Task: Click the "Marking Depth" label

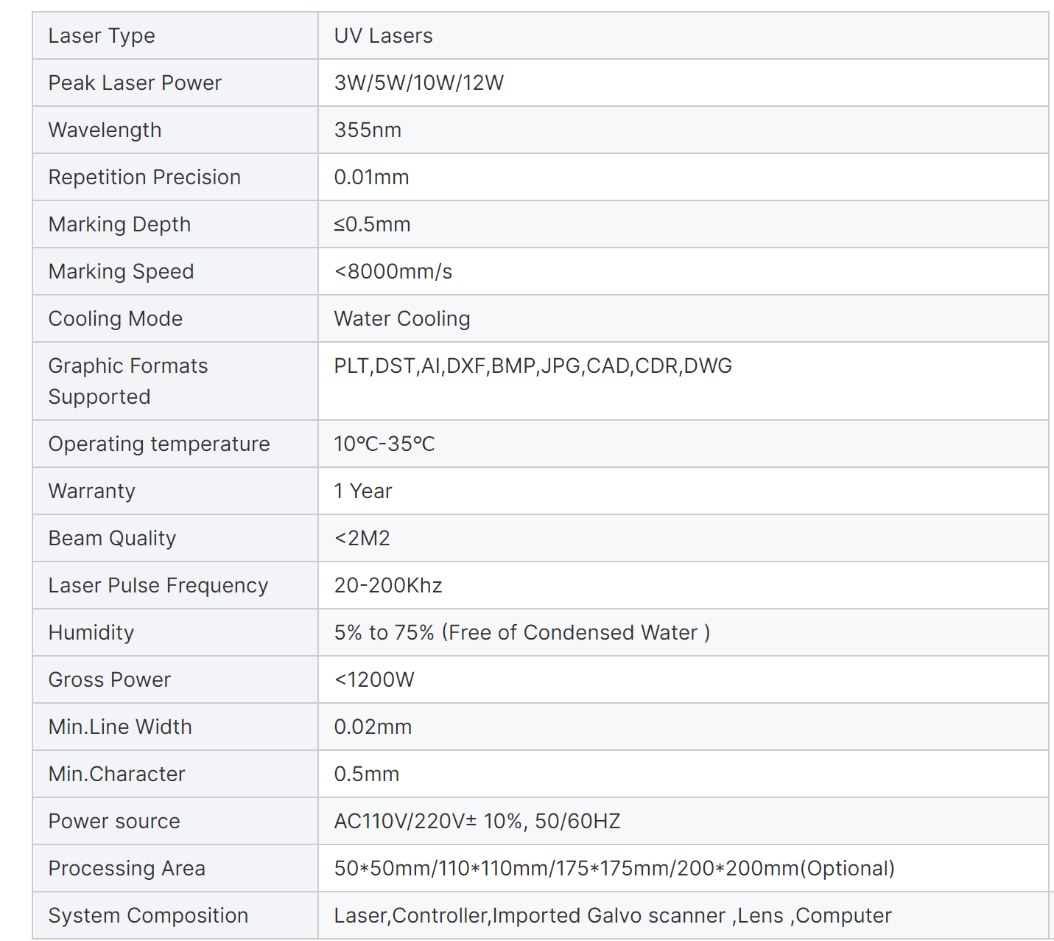Action: click(x=119, y=225)
